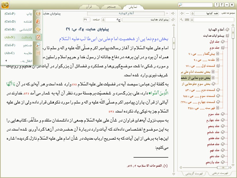
Task: Expand the جلد اول tree node
Action: 223,42
